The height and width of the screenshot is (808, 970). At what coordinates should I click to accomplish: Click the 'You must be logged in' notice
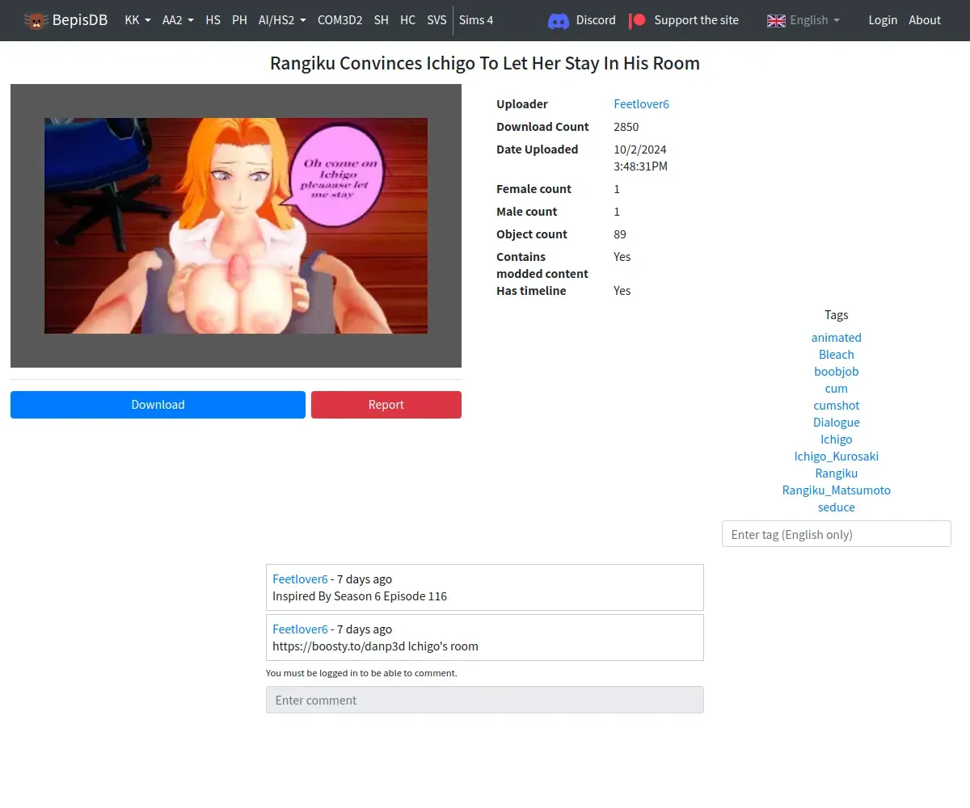[x=361, y=673]
